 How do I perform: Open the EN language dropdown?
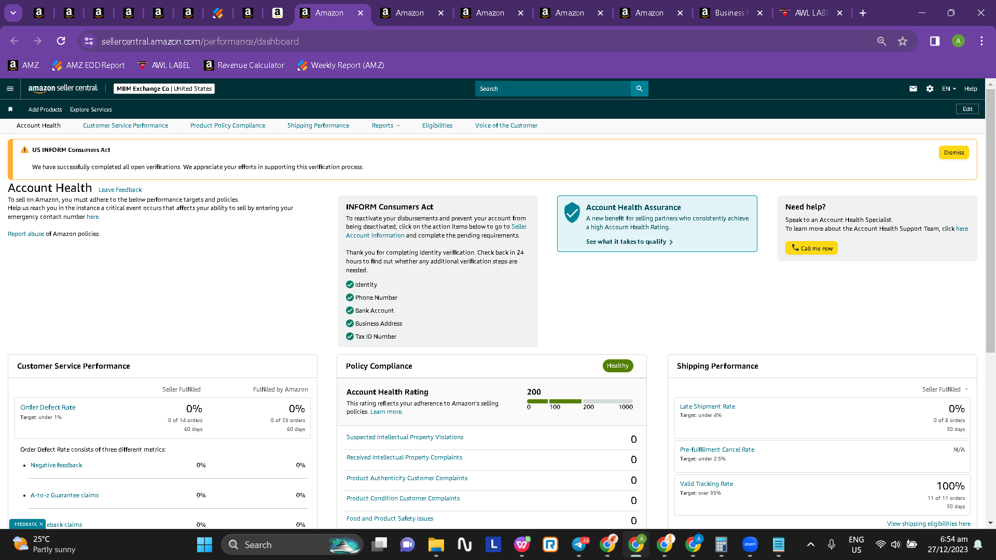pos(949,89)
